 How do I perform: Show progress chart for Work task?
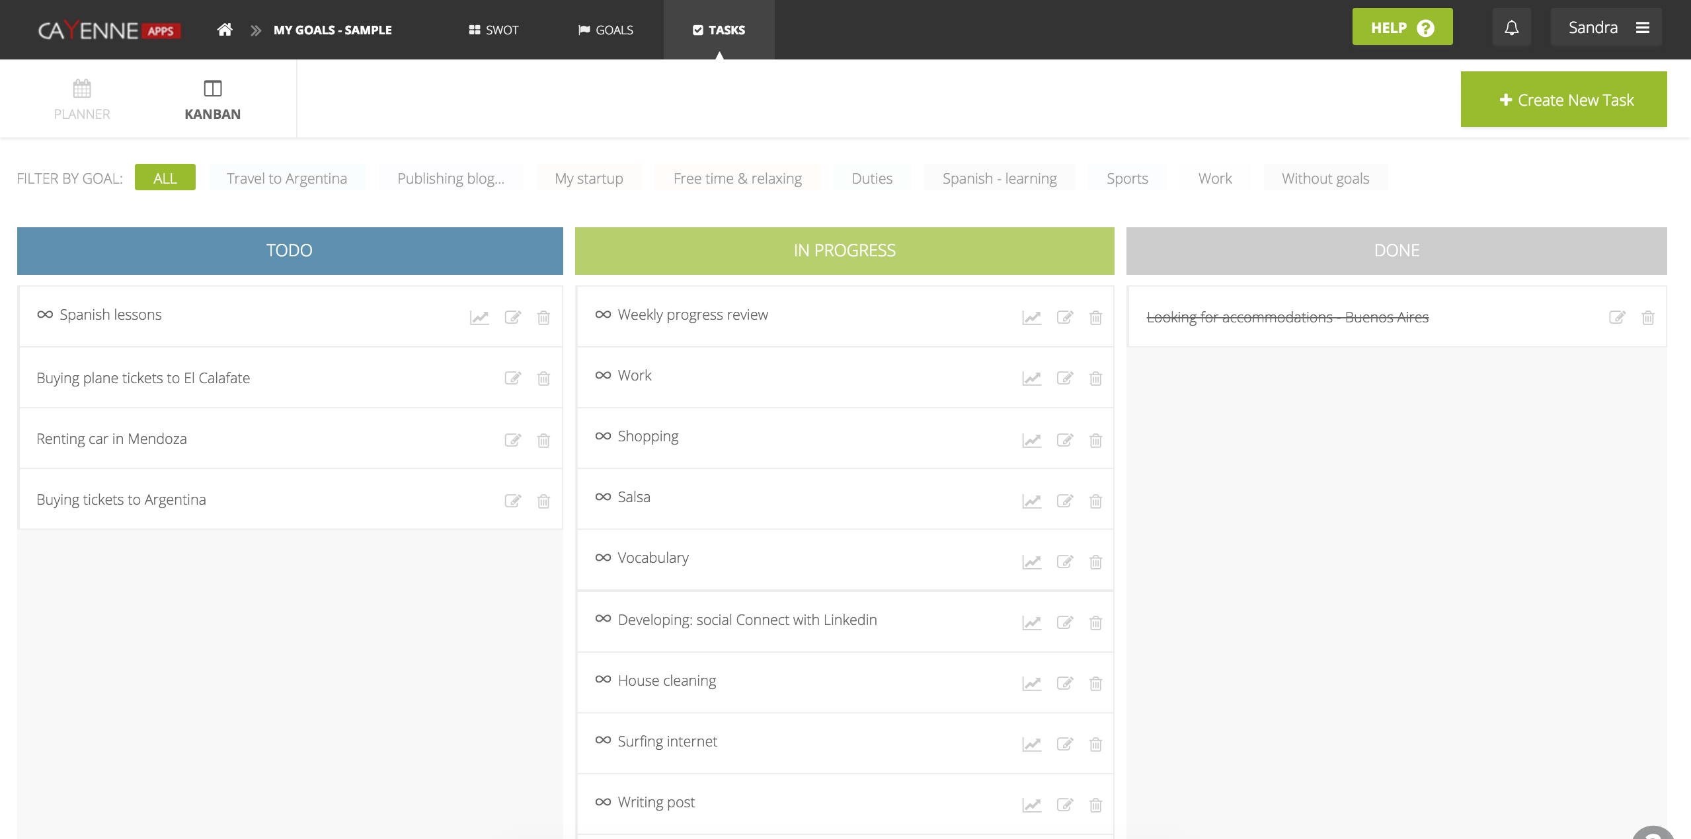(1032, 379)
